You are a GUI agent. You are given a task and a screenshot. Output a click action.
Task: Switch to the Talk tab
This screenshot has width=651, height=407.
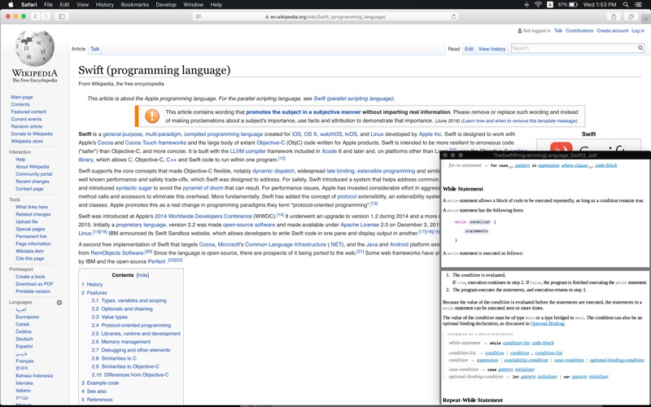pyautogui.click(x=95, y=49)
